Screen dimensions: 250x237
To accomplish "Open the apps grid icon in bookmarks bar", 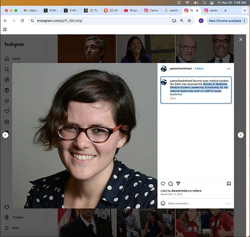I will [5, 30].
